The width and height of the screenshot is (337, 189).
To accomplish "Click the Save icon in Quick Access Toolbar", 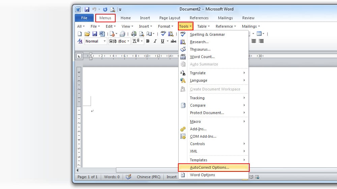I will click(x=87, y=9).
